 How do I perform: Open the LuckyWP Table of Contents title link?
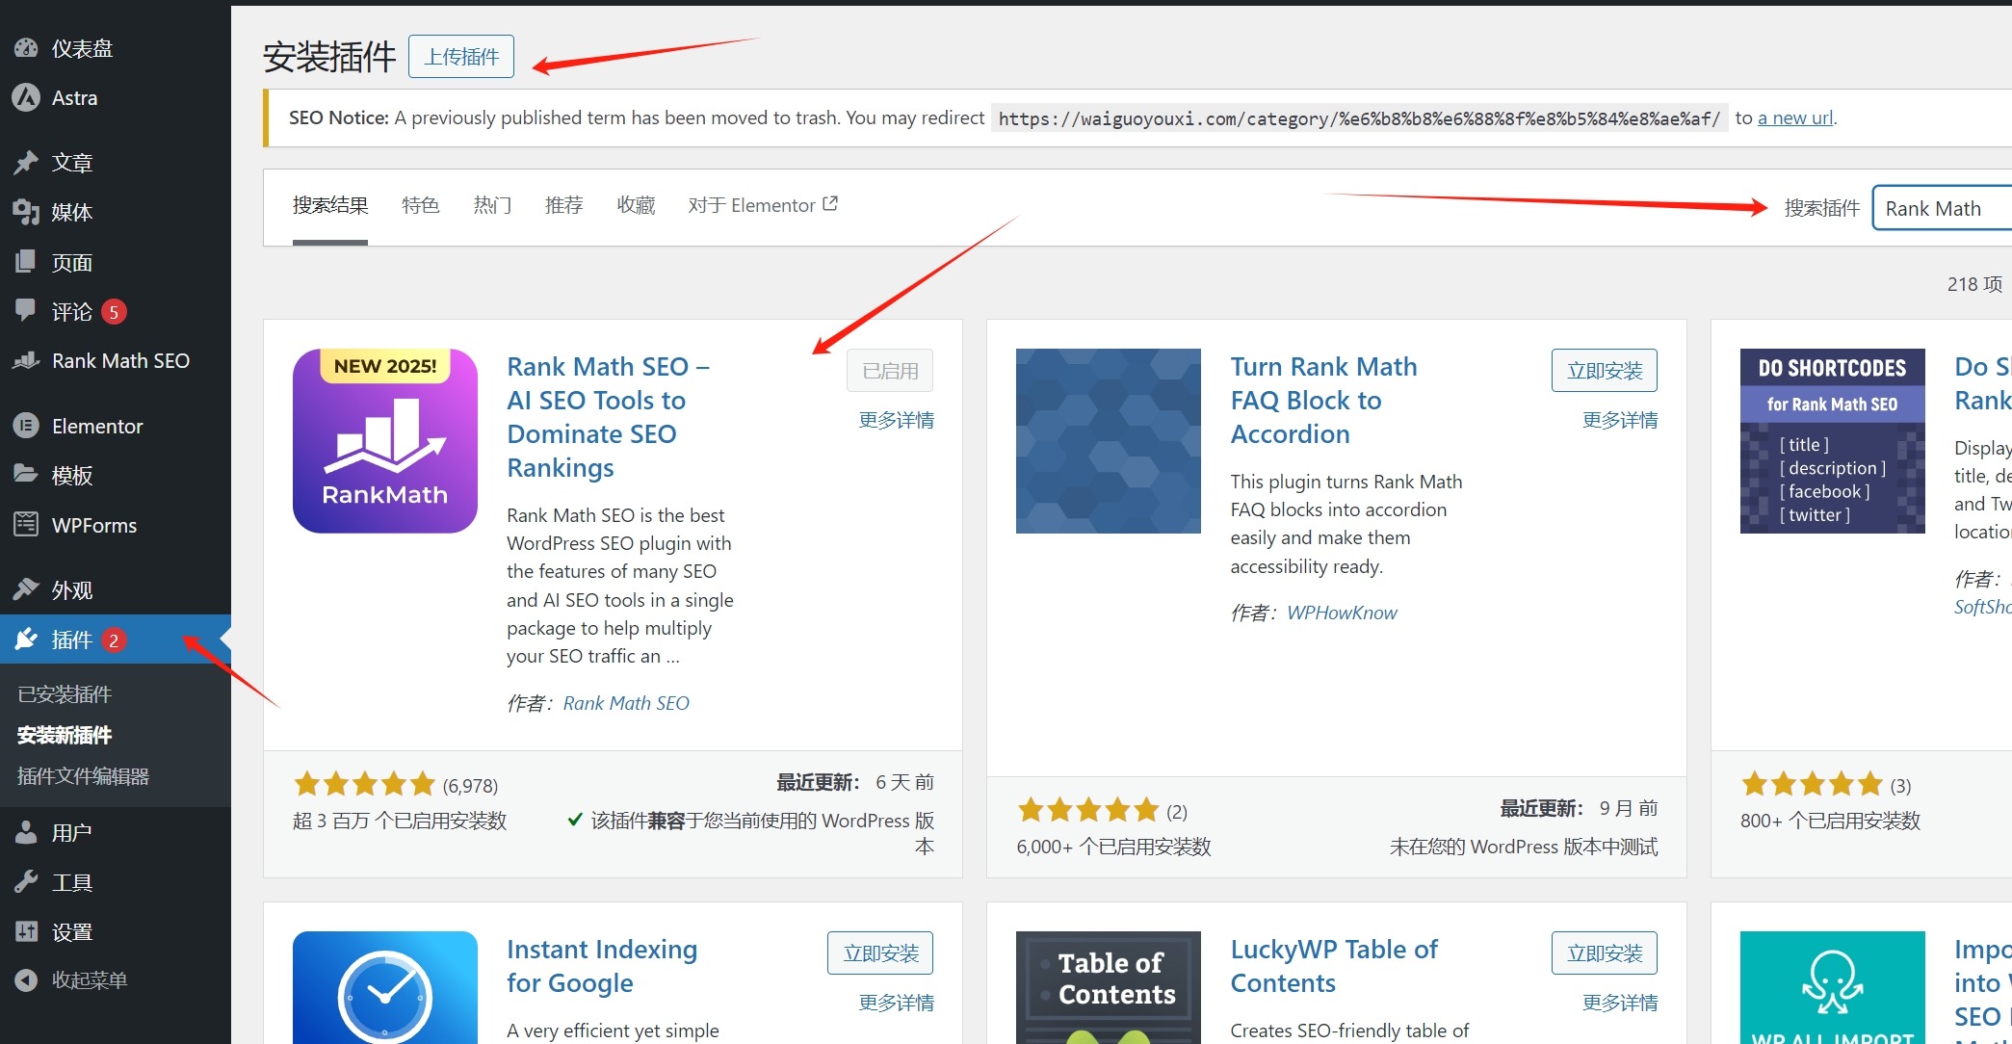coord(1334,966)
